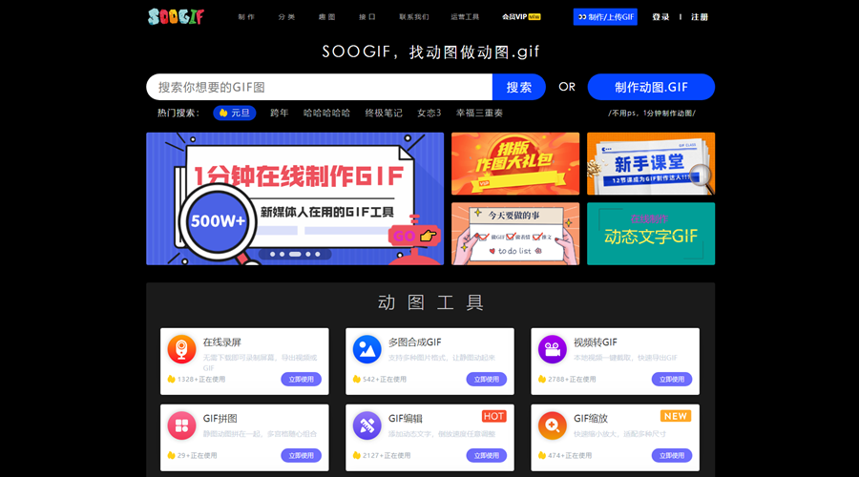Click the 视频转GIF card title
This screenshot has width=859, height=477.
pyautogui.click(x=596, y=342)
